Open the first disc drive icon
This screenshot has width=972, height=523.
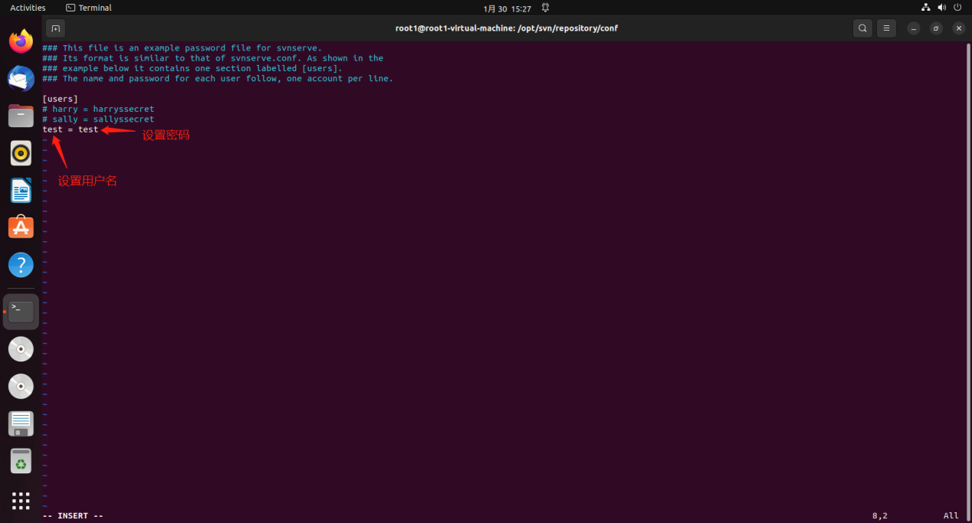(x=21, y=349)
